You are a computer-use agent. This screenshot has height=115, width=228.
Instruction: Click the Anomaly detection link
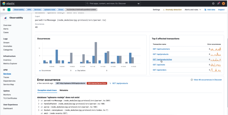(172, 9)
